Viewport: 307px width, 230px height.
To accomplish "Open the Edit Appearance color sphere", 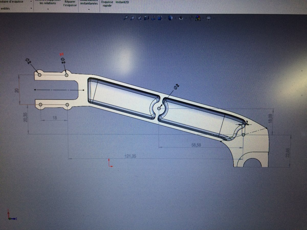I will pyautogui.click(x=198, y=18).
